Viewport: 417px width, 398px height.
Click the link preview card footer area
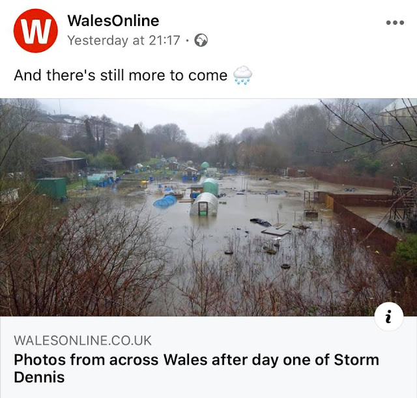(208, 357)
